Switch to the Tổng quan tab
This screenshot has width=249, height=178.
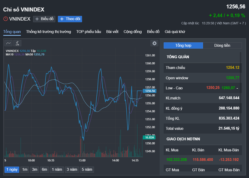12,32
